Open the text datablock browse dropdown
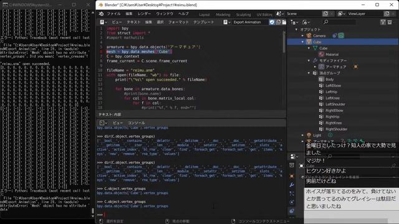Image resolution: width=399 pixels, height=224 pixels. tap(227, 22)
